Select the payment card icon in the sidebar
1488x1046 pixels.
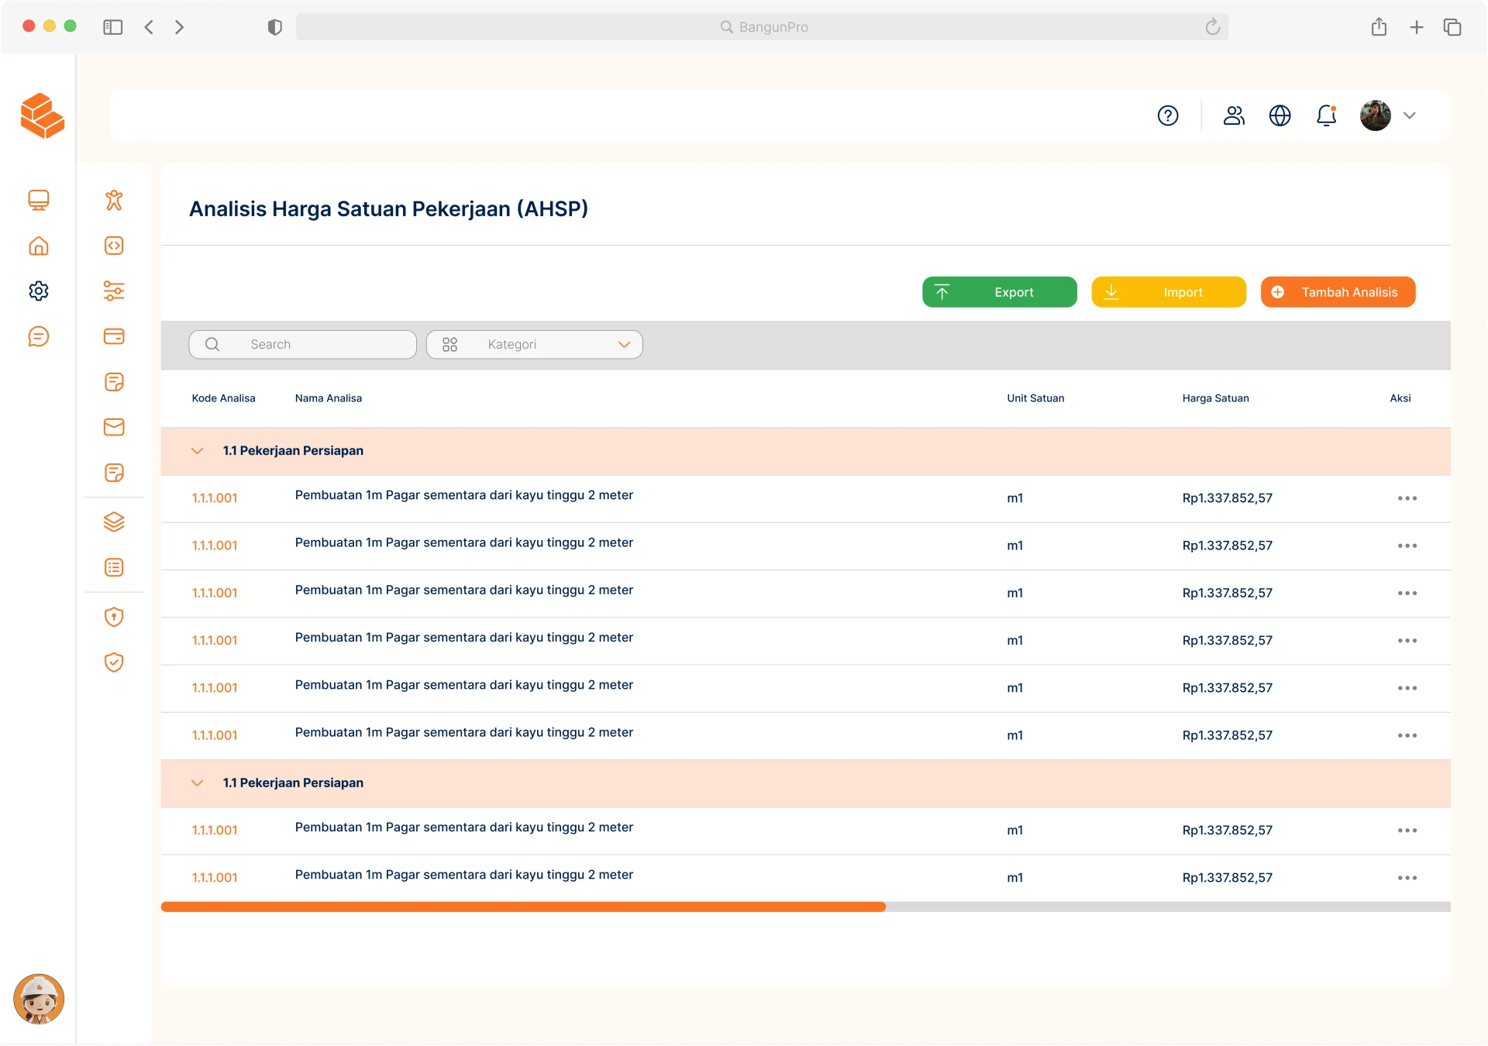(x=114, y=336)
